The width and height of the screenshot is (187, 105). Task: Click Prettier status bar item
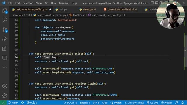[x=167, y=103]
